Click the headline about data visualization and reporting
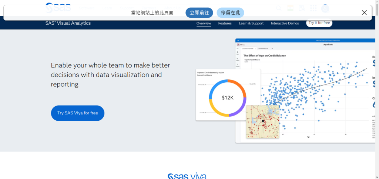This screenshot has width=379, height=179. pos(110,75)
